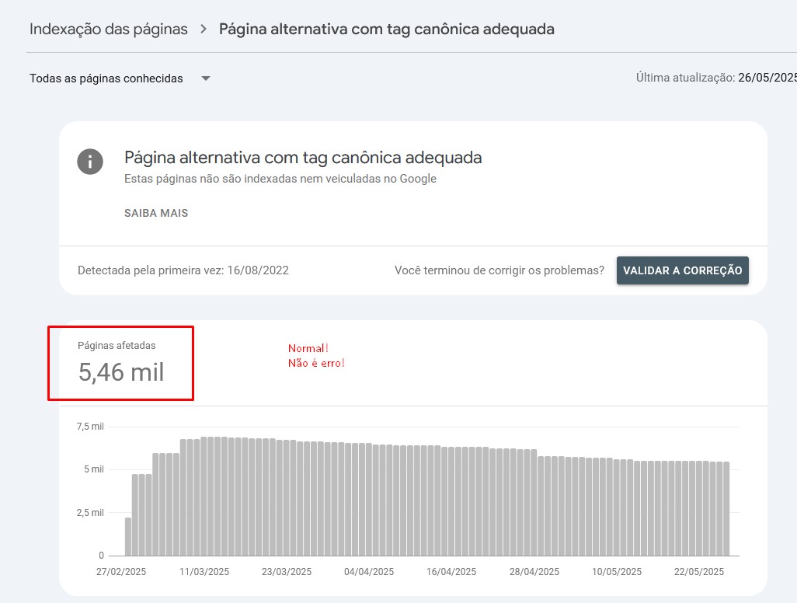Click the 2,5 mil y-axis label
Image resolution: width=797 pixels, height=603 pixels.
click(x=90, y=513)
